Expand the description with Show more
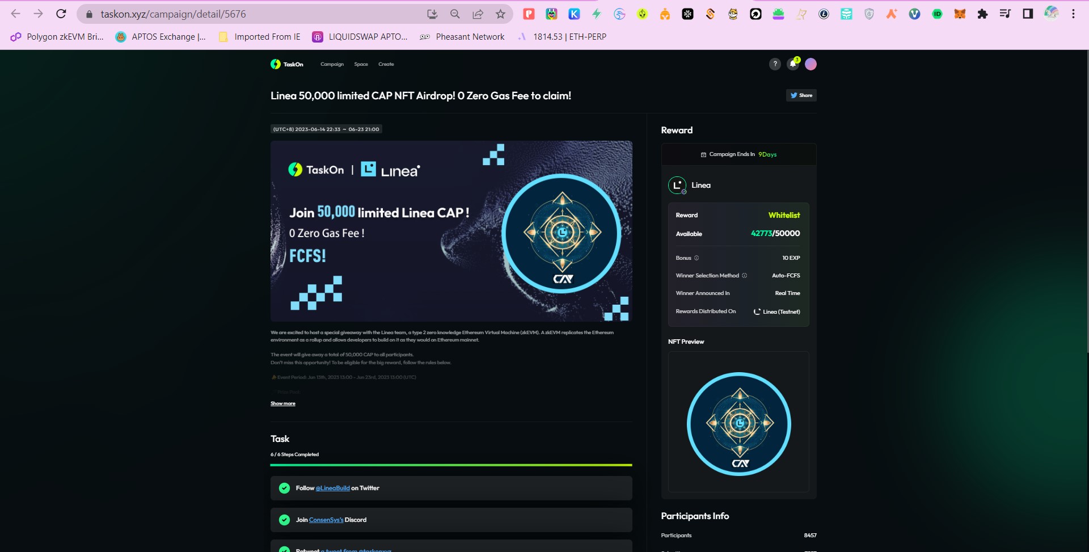1089x552 pixels. [x=283, y=404]
